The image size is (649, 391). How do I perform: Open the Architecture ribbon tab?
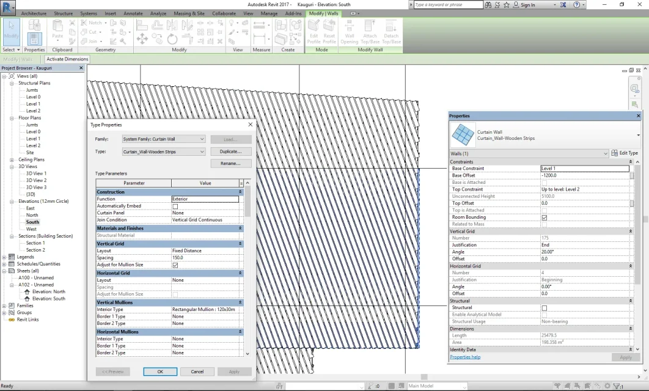[x=34, y=13]
